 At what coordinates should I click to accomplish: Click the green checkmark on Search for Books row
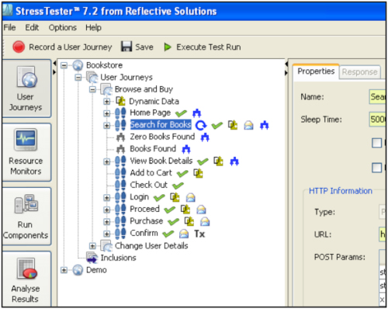point(217,126)
